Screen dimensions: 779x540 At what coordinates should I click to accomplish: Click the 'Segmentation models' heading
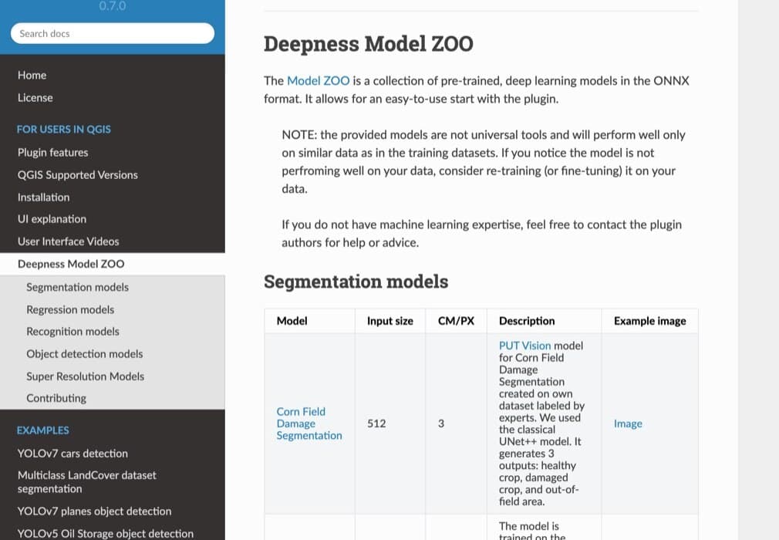pyautogui.click(x=356, y=282)
